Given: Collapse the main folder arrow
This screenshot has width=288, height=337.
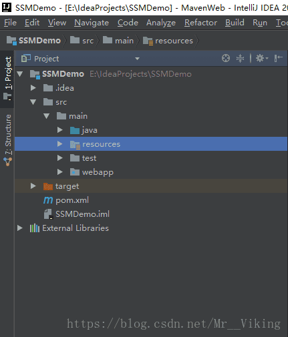Looking at the screenshot, I should [47, 116].
